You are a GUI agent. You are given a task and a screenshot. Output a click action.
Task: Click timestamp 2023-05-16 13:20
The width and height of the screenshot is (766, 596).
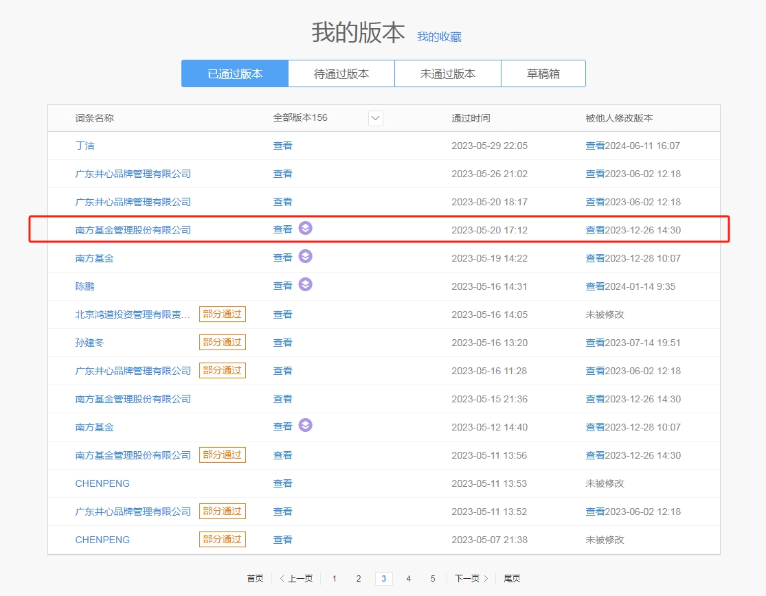point(490,343)
